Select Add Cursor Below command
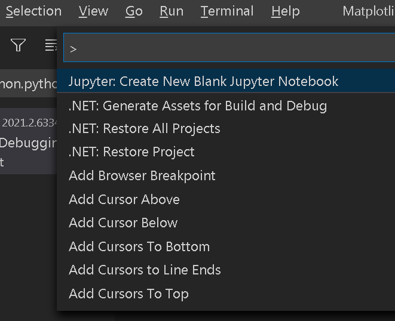 (x=226, y=223)
